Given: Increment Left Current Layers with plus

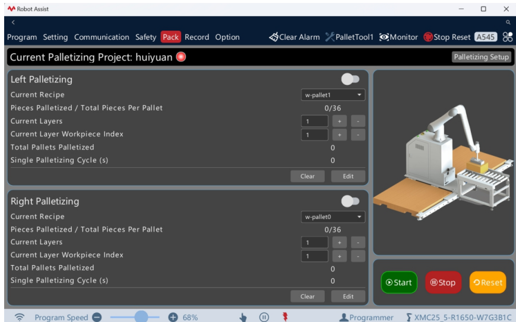Looking at the screenshot, I should (339, 121).
